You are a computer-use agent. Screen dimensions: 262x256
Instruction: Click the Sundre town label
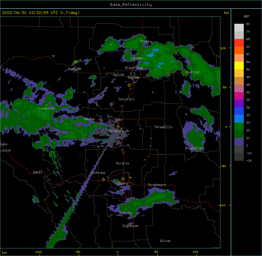click(89, 119)
